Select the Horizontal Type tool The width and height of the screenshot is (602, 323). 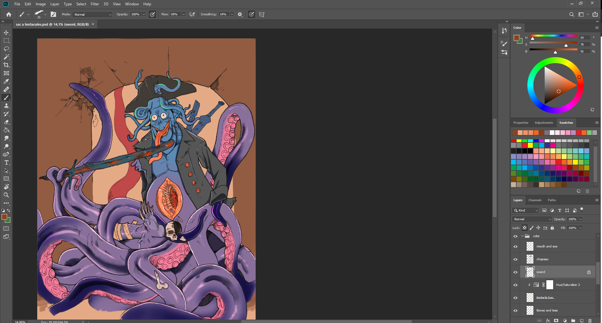pyautogui.click(x=6, y=163)
